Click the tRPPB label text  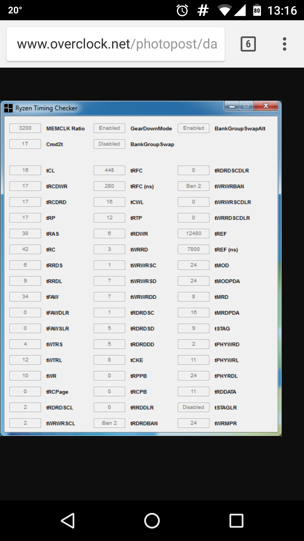(139, 376)
